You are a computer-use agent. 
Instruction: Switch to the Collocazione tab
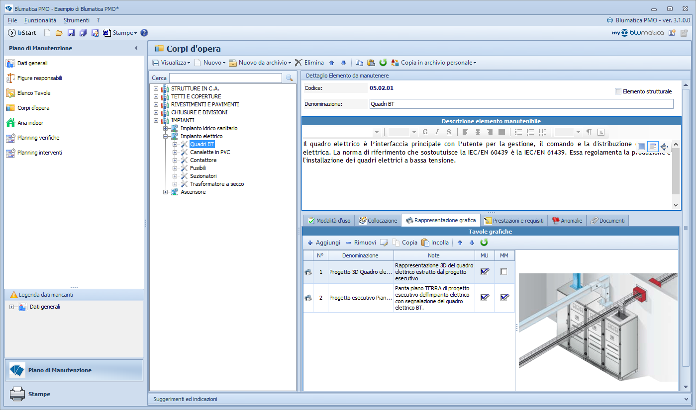[x=378, y=221]
